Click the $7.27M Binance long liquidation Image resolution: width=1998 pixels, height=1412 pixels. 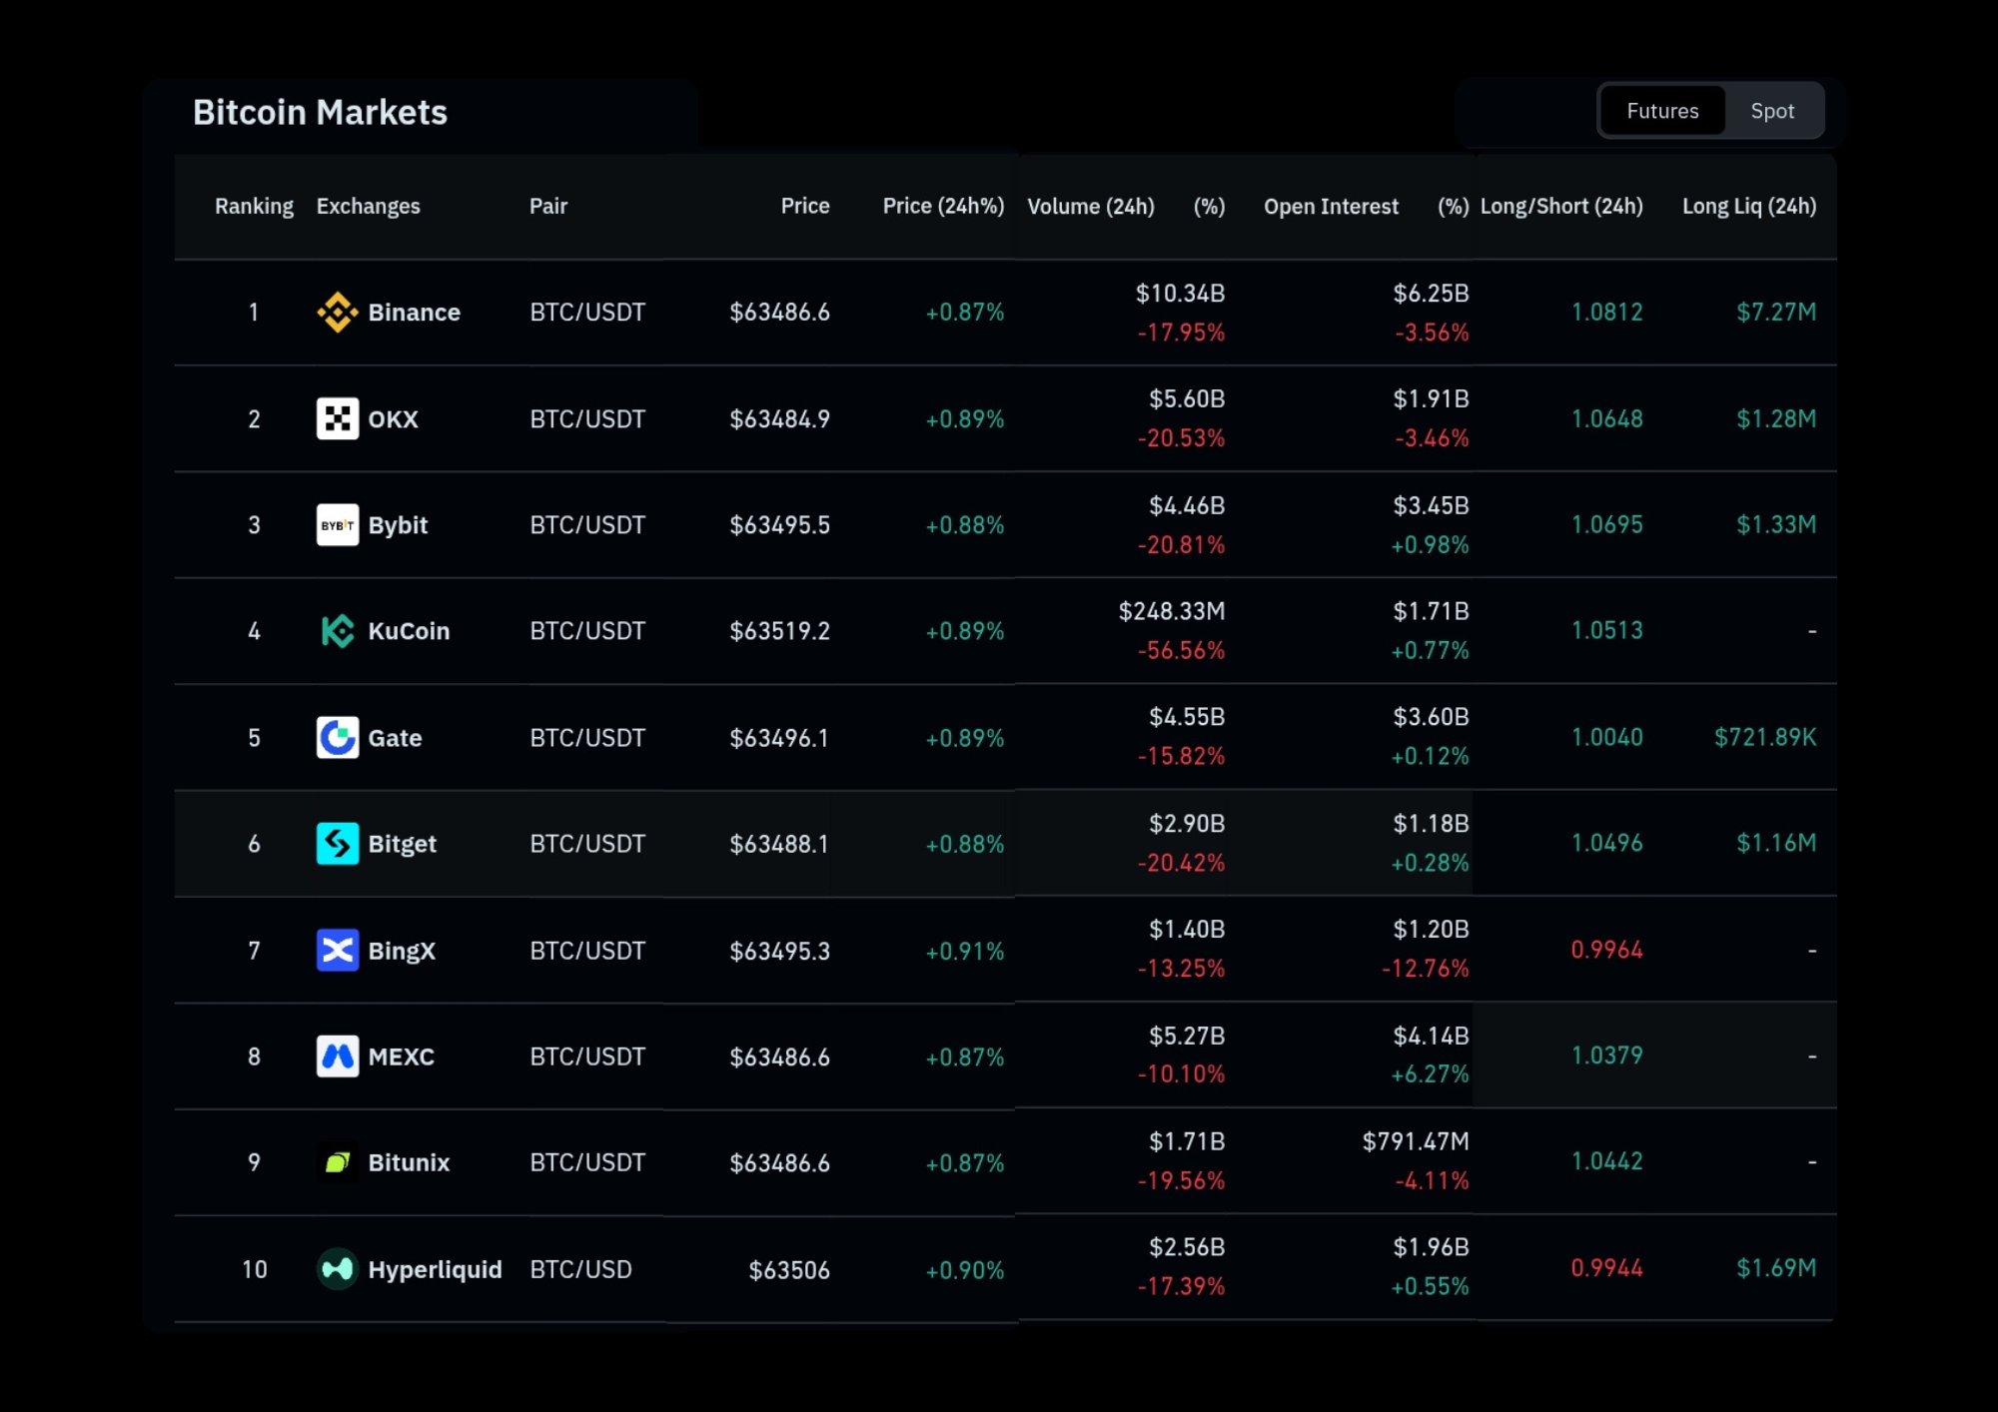[x=1776, y=313]
